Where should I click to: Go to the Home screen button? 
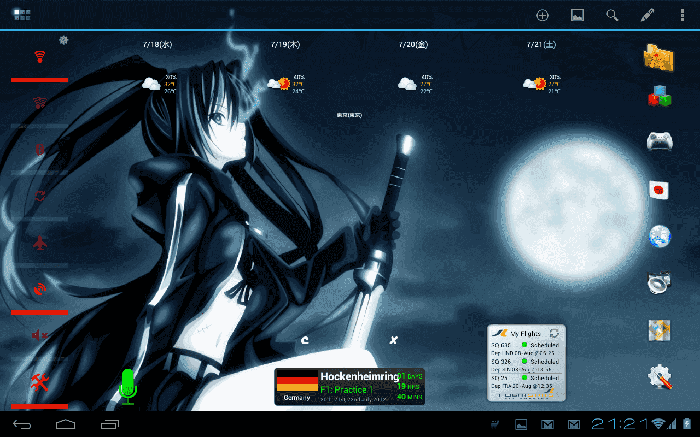pyautogui.click(x=66, y=424)
